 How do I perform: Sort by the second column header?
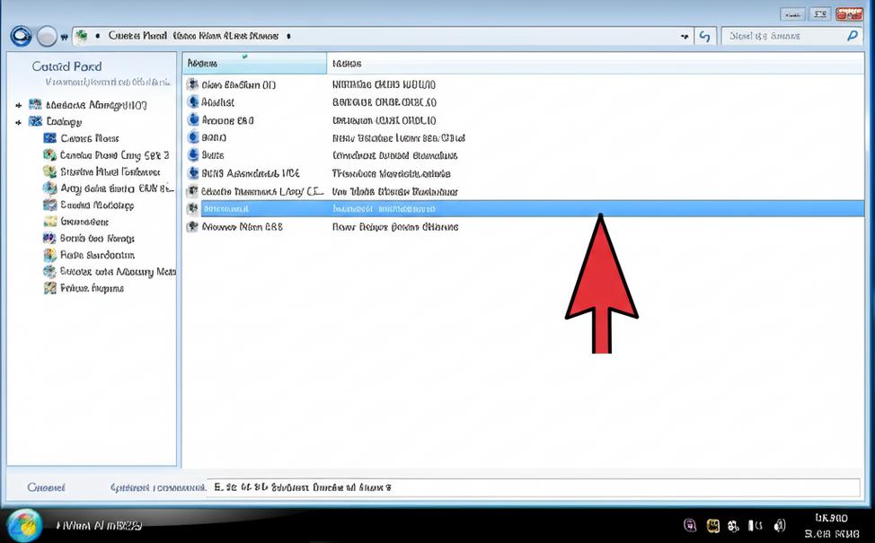[x=593, y=64]
